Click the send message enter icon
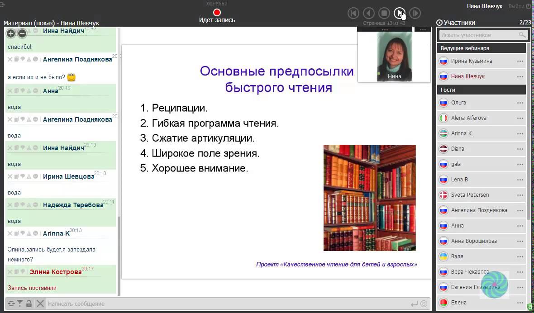Image resolution: width=534 pixels, height=313 pixels. pyautogui.click(x=414, y=304)
